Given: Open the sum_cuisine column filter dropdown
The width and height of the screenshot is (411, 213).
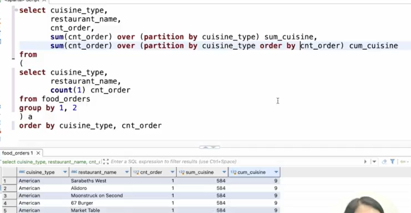Looking at the screenshot, I should coord(224,172).
